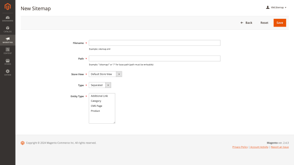Click the user account avatar icon
Screen dimensions: 294x165
coord(267,7)
